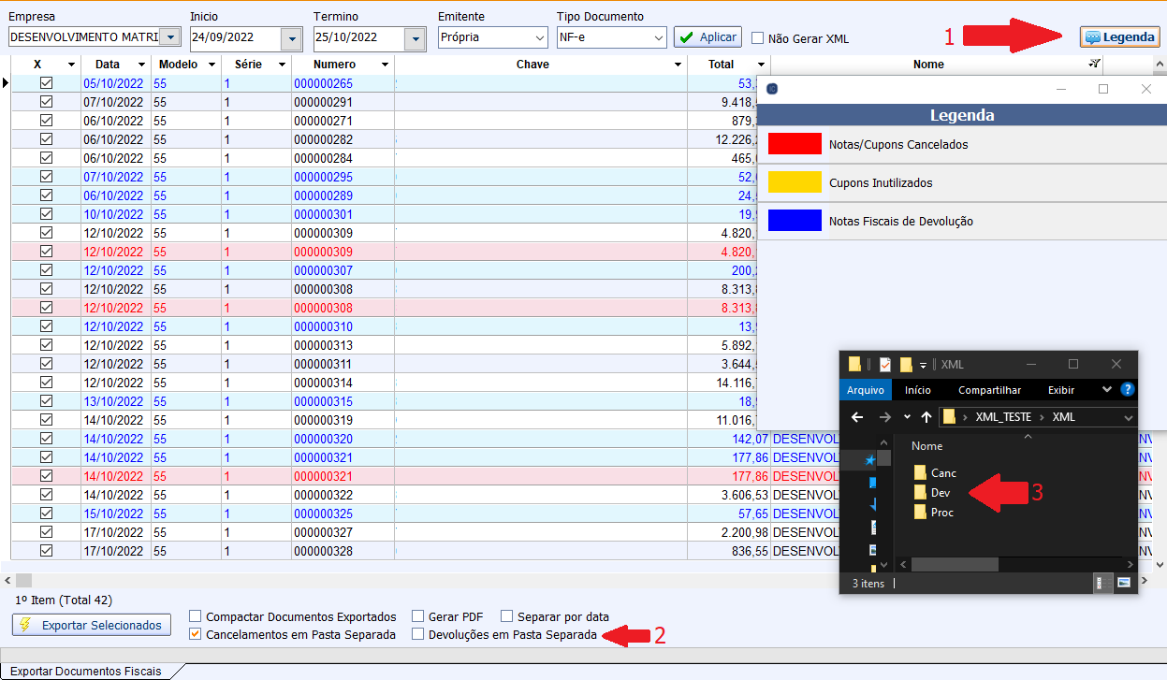Screen dimensions: 1167x680
Task: Go up one folder level in Explorer
Action: (926, 417)
